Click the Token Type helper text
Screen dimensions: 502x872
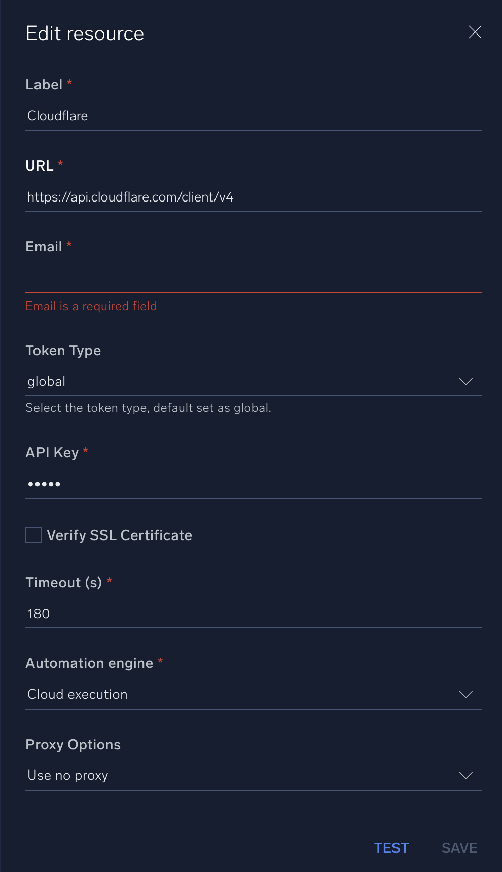point(149,408)
